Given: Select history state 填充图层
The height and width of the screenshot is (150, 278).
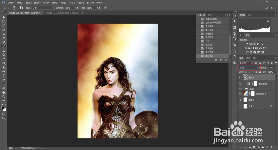Looking at the screenshot, I should point(209,37).
